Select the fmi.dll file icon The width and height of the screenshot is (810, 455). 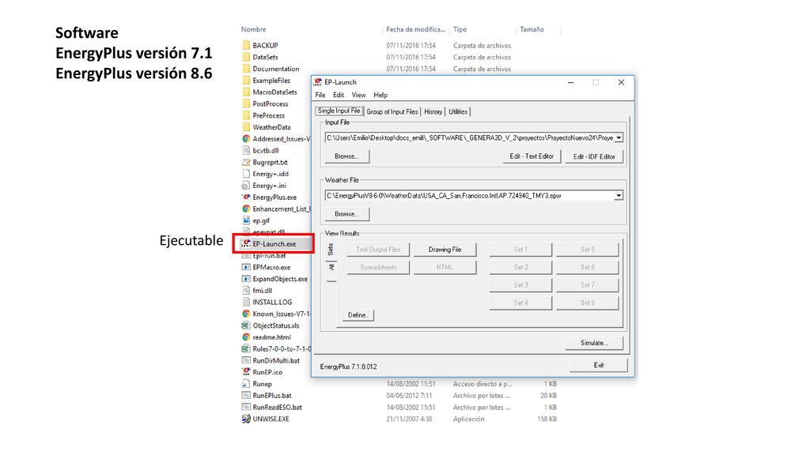tap(247, 291)
